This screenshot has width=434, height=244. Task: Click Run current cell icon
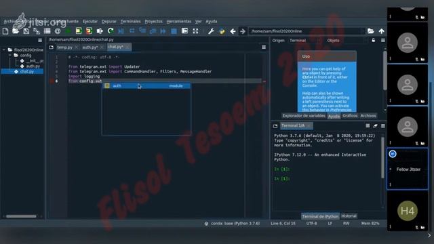(x=79, y=31)
